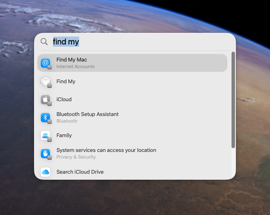The image size is (270, 215).
Task: Open the Find My Mac result
Action: (x=132, y=63)
